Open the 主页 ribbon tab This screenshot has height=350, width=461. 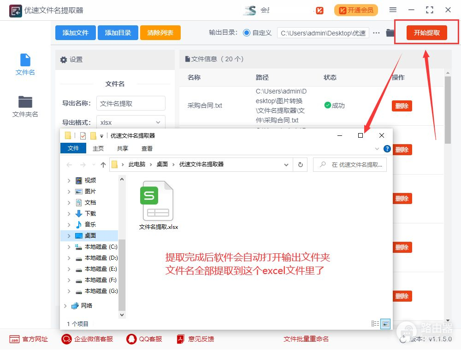pyautogui.click(x=98, y=148)
